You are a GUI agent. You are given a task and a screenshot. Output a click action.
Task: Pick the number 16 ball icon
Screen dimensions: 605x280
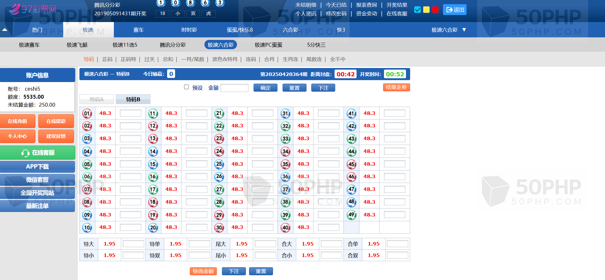coord(153,177)
